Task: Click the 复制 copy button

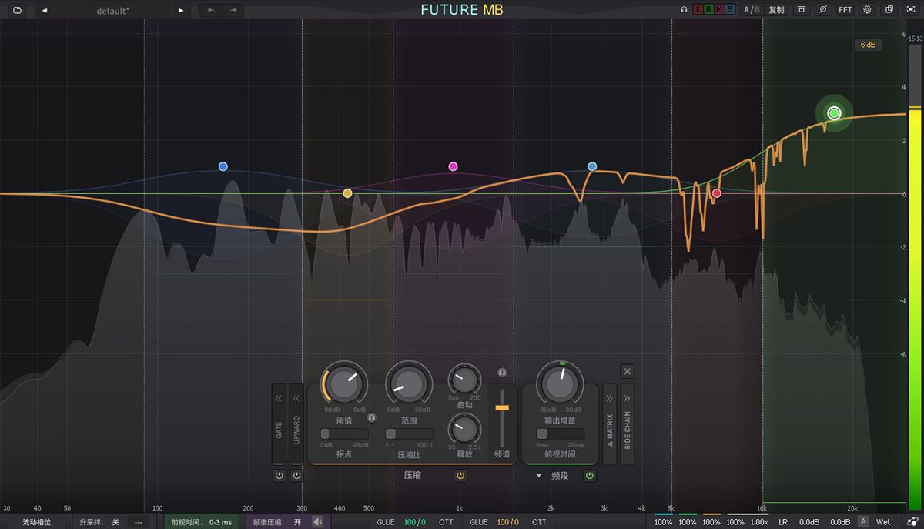Action: point(776,10)
